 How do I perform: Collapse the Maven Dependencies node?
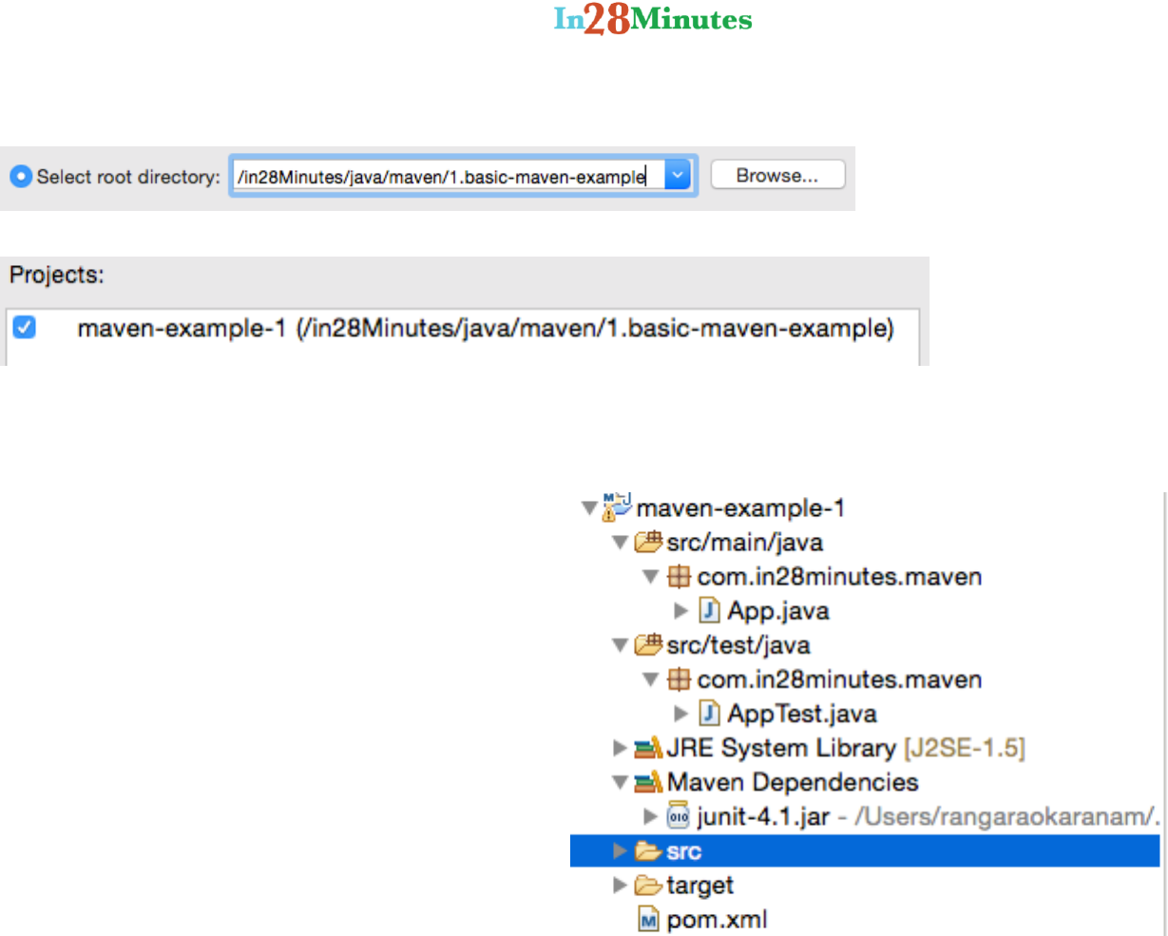(620, 782)
